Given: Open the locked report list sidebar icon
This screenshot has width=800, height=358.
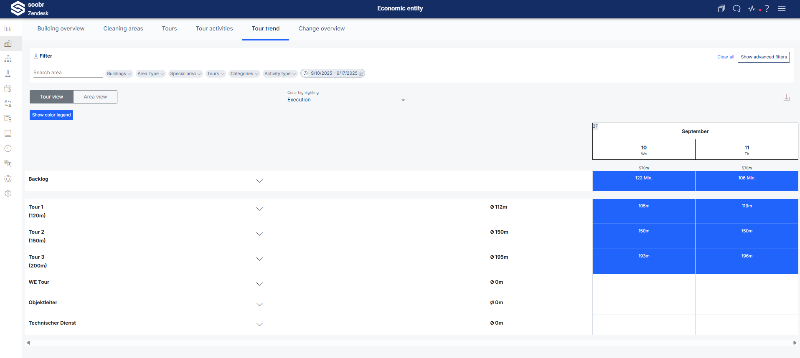Looking at the screenshot, I should 8,118.
